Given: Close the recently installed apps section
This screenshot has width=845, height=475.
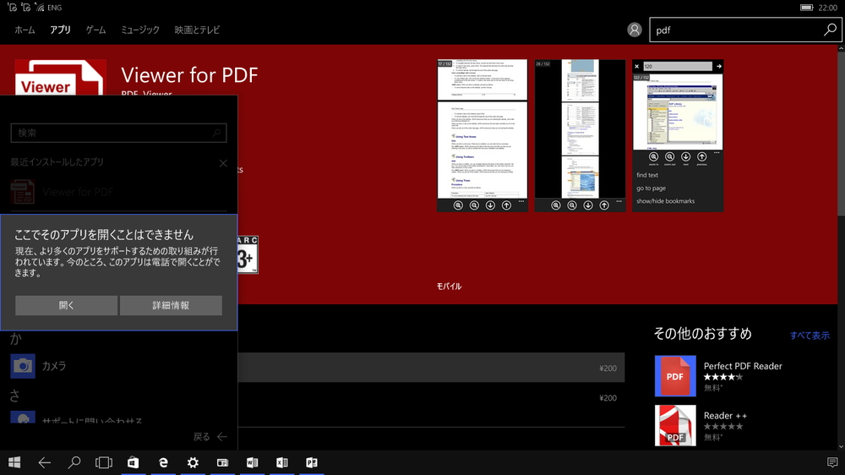Looking at the screenshot, I should pyautogui.click(x=223, y=163).
